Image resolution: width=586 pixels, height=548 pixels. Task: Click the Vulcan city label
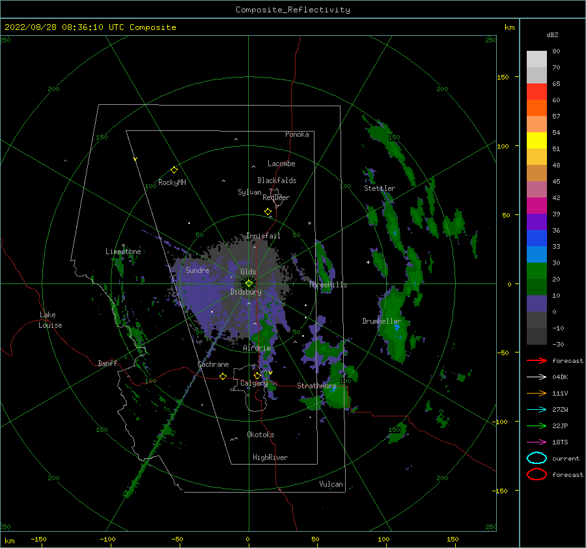[x=331, y=484]
